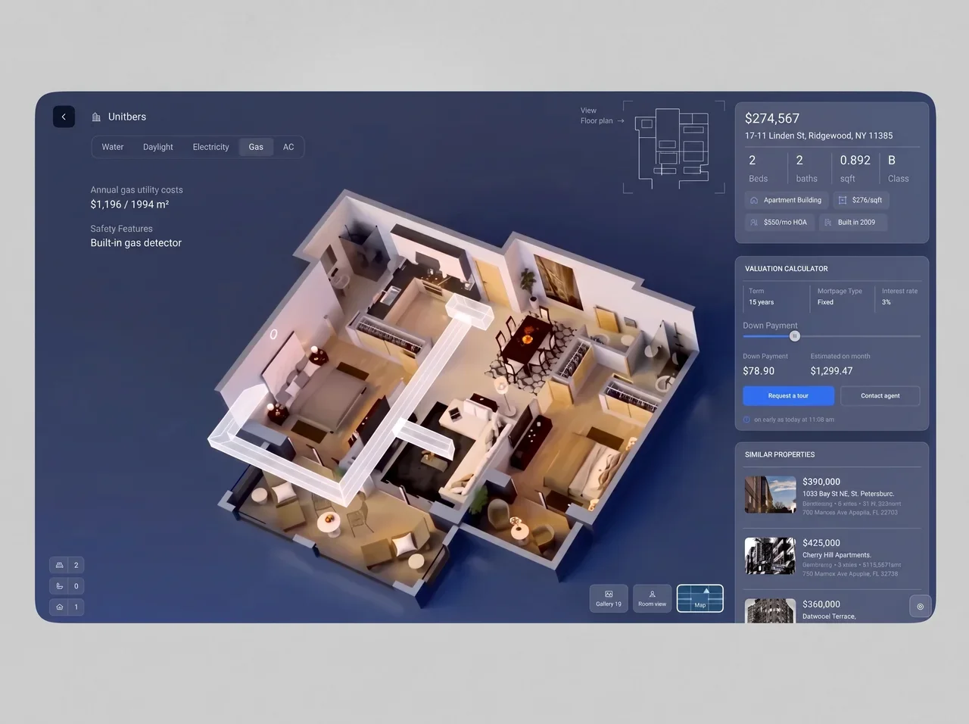Click the Down Payment slider track right side
This screenshot has width=969, height=724.
coord(860,336)
